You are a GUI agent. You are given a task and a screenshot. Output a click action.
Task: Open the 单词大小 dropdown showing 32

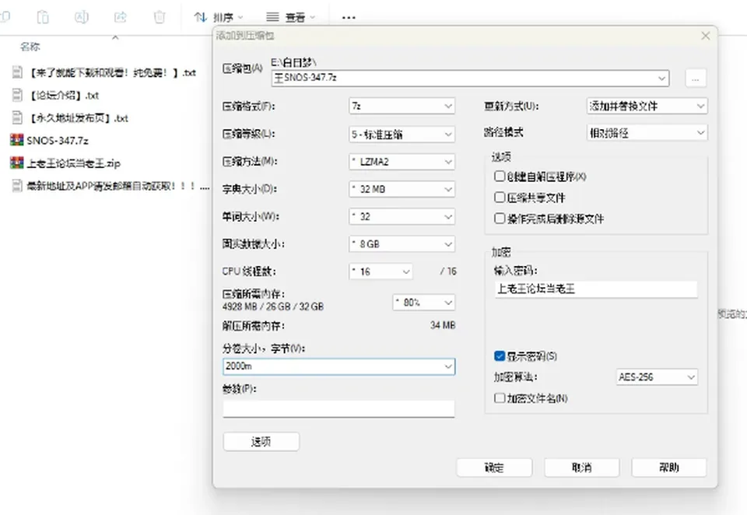(x=402, y=217)
